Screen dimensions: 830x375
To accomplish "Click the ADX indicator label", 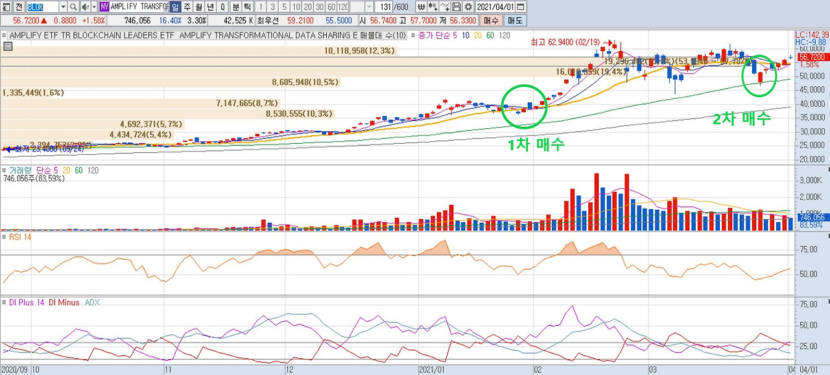I will point(93,302).
